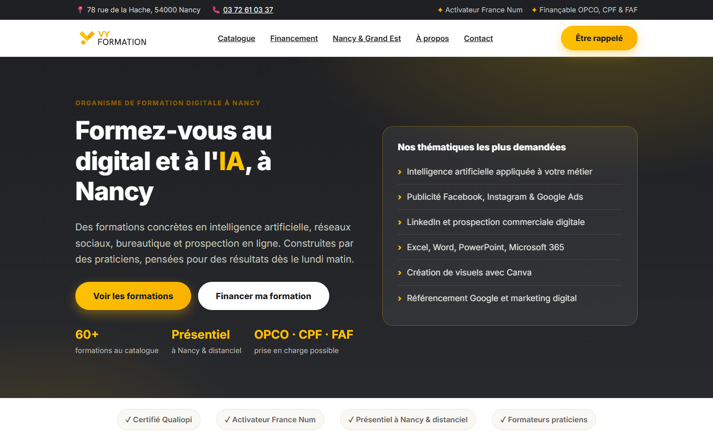Select Excel, Word, PowerPoint, Microsoft 365
713x445 pixels.
(510, 247)
